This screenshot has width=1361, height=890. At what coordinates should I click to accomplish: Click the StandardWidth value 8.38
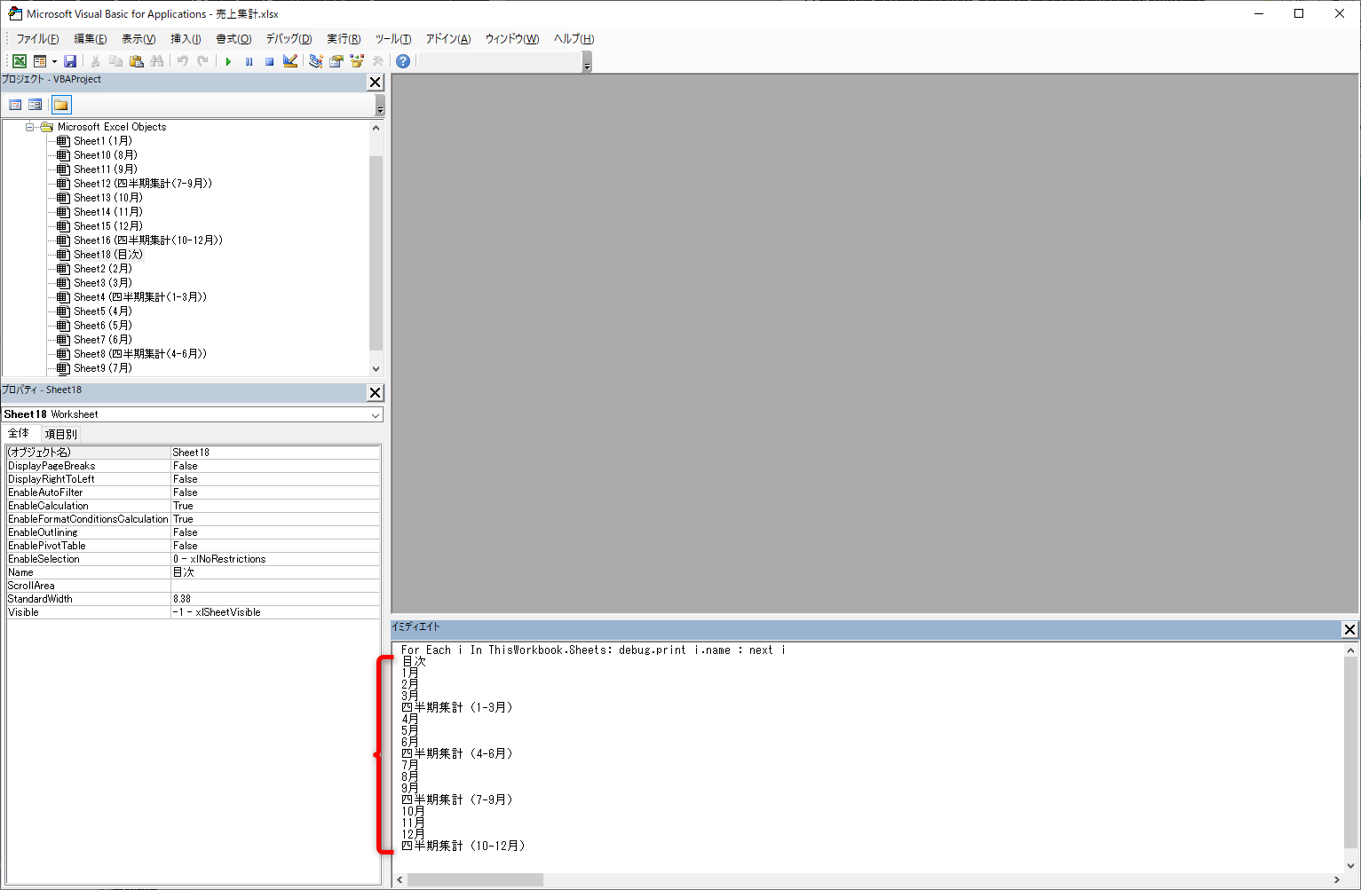275,599
